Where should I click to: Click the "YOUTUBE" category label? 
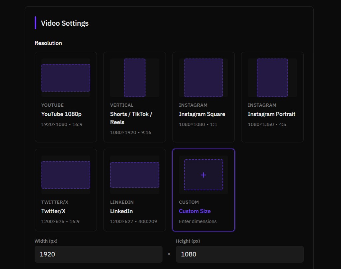[x=52, y=105]
